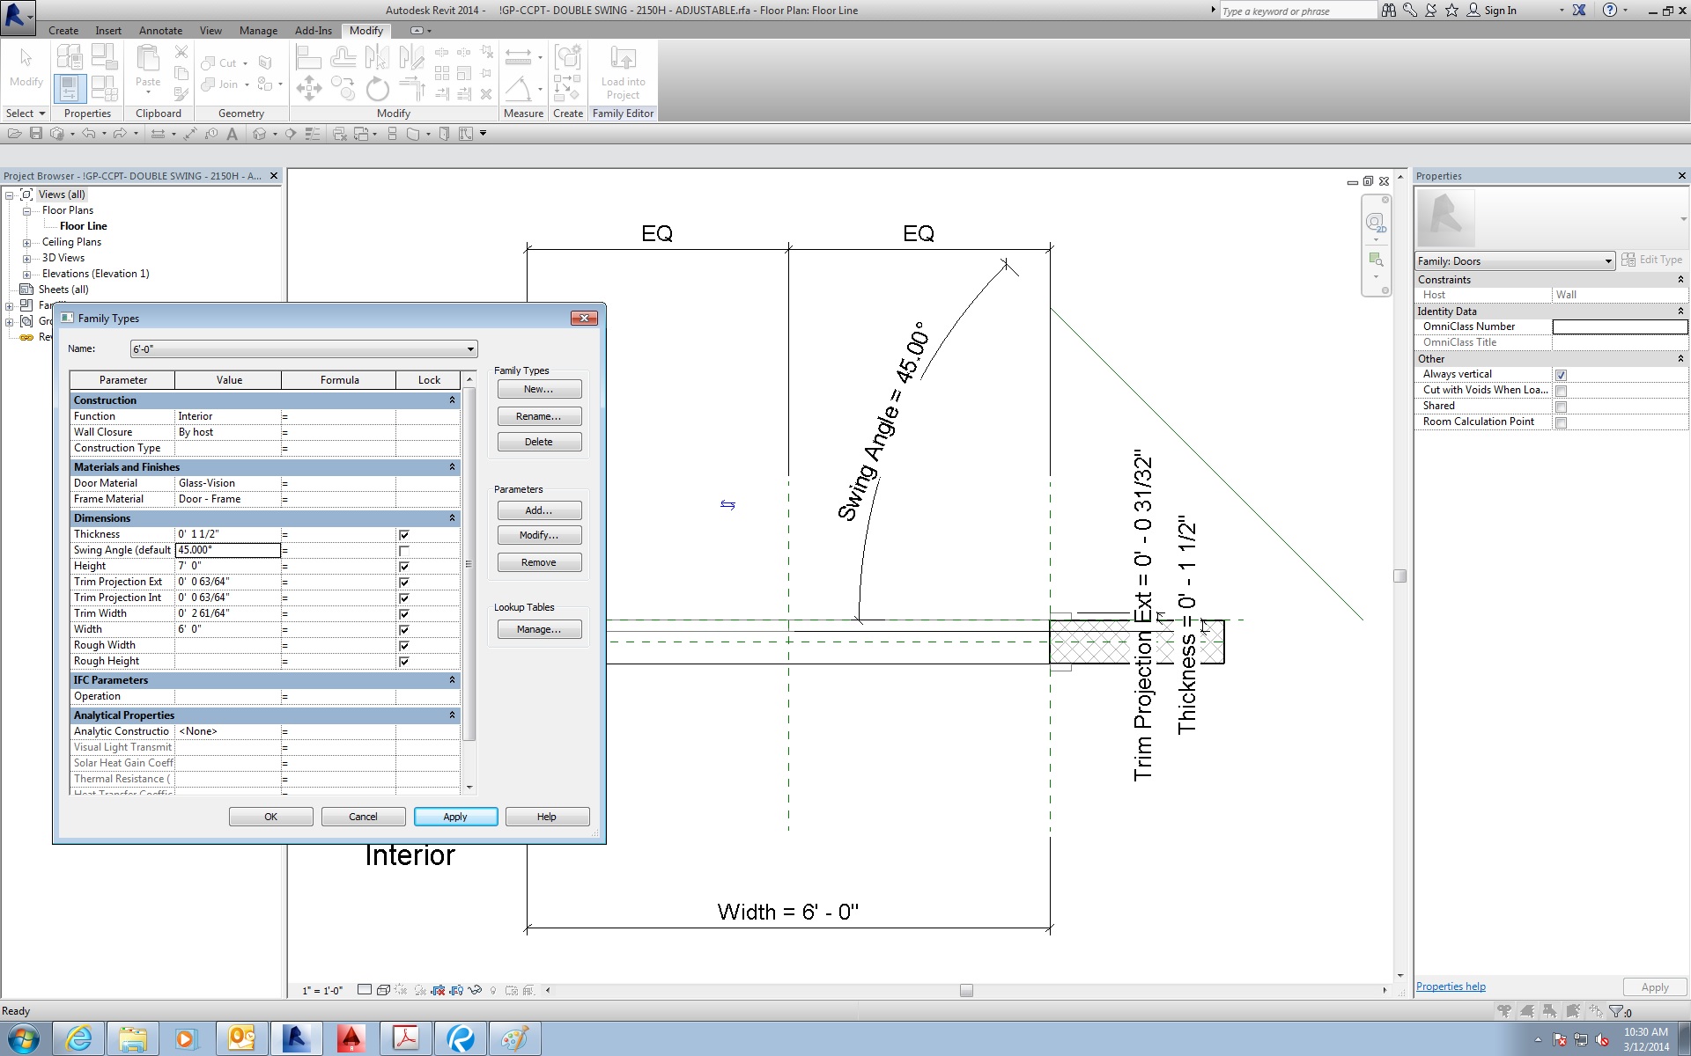This screenshot has width=1691, height=1056.
Task: Uncheck the lock for Thickness parameter
Action: tap(404, 535)
